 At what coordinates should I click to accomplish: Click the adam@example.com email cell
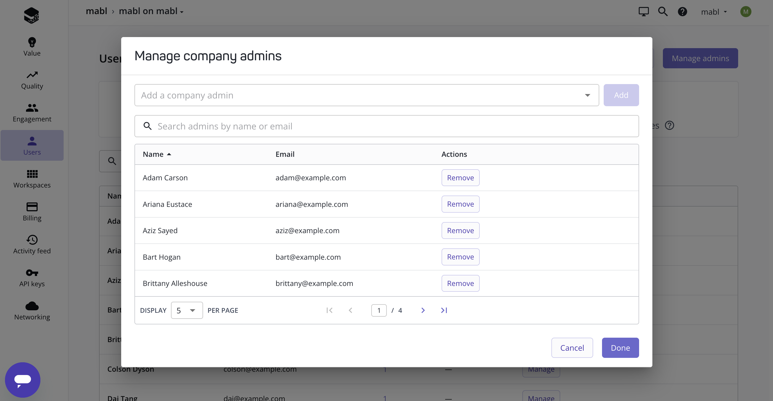click(311, 178)
